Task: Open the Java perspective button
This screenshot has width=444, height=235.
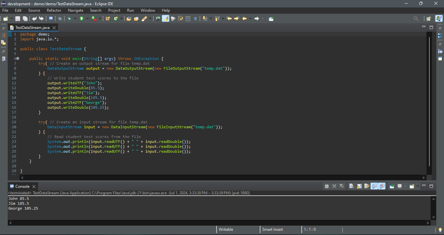Action: tap(439, 19)
